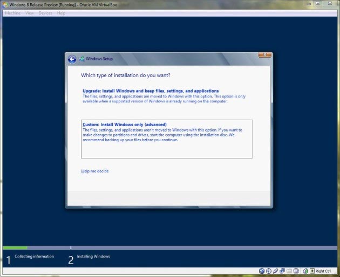Click the virtualization features indicator icon
This screenshot has width=340, height=277.
tap(296, 271)
